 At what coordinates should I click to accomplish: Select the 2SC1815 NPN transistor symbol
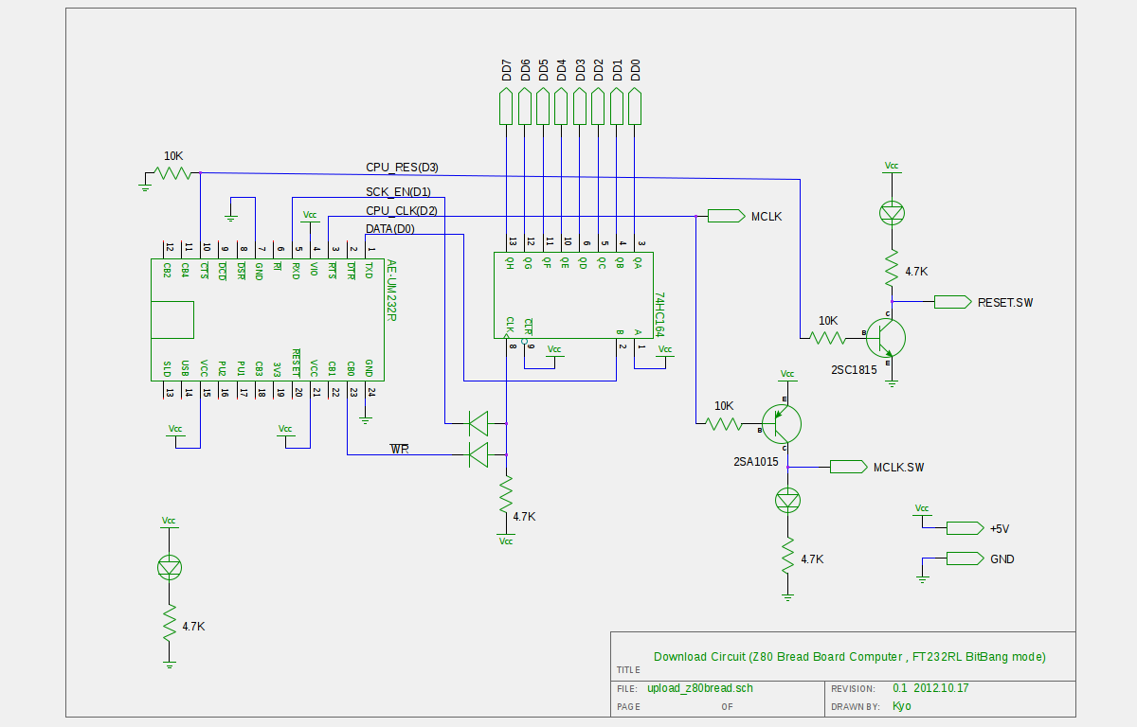[889, 336]
